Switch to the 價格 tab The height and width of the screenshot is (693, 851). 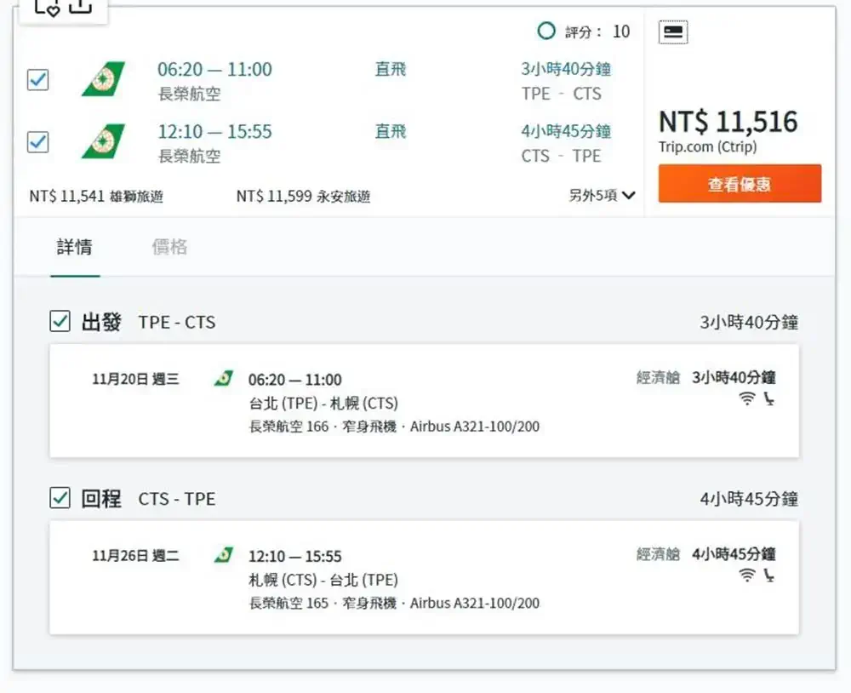(x=169, y=247)
